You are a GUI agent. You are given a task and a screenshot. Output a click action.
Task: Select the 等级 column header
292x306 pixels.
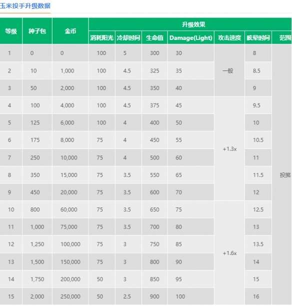click(11, 31)
